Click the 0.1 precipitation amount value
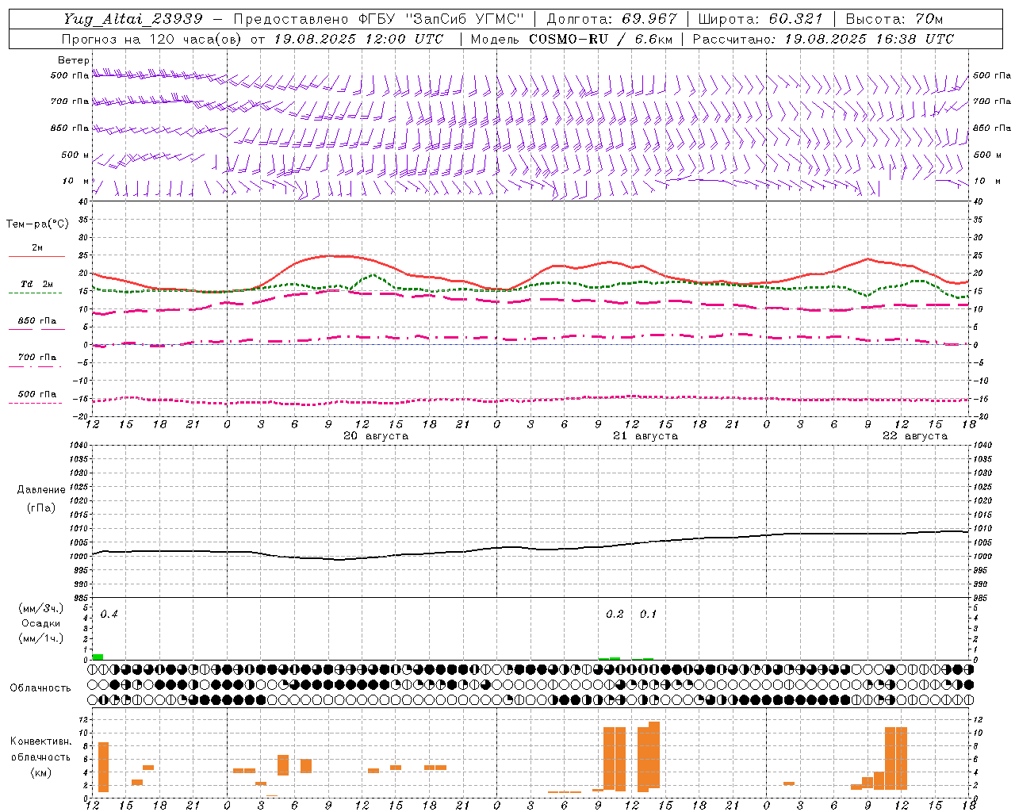 tap(649, 615)
